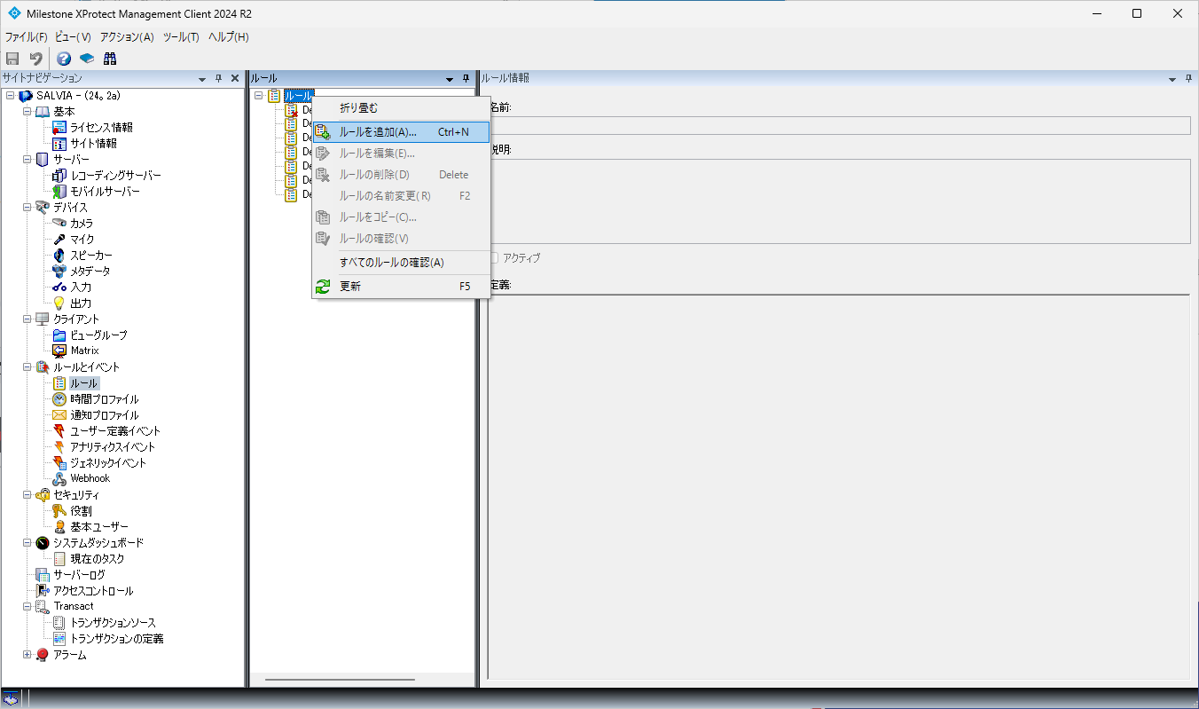Viewport: 1199px width, 709px height.
Task: Click the binoculars search toolbar icon
Action: coord(110,59)
